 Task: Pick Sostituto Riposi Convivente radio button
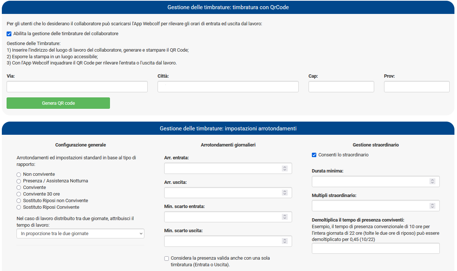19,208
